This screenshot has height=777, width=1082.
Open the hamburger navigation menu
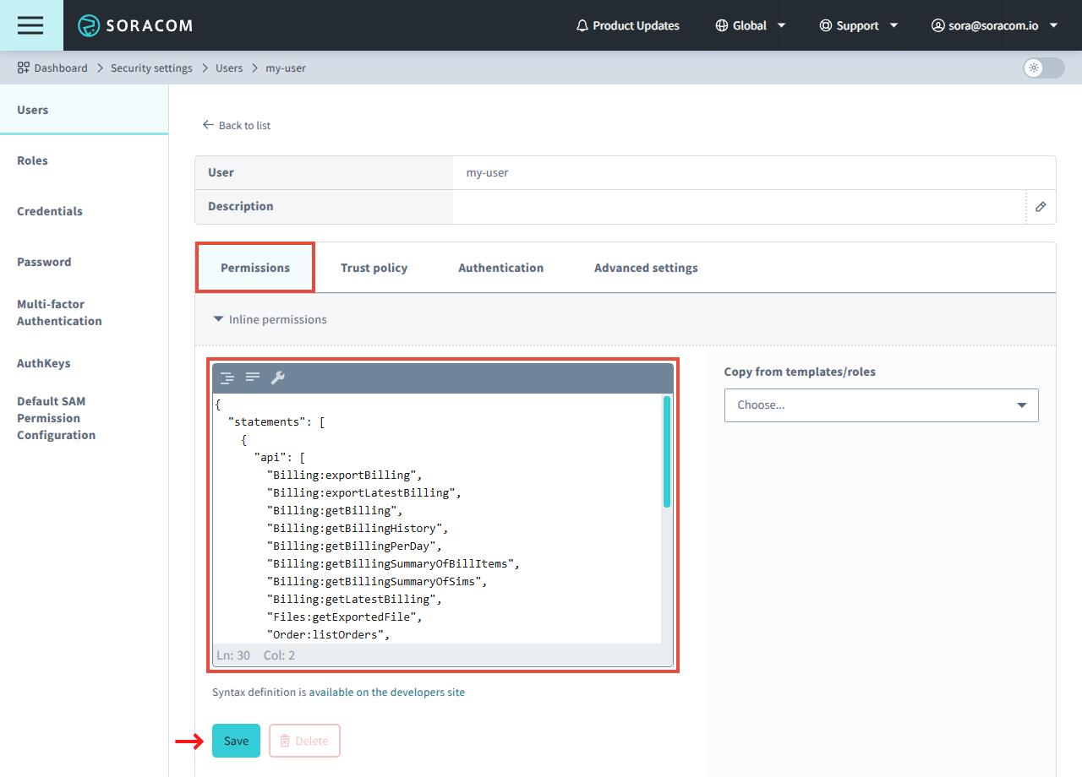tap(30, 25)
